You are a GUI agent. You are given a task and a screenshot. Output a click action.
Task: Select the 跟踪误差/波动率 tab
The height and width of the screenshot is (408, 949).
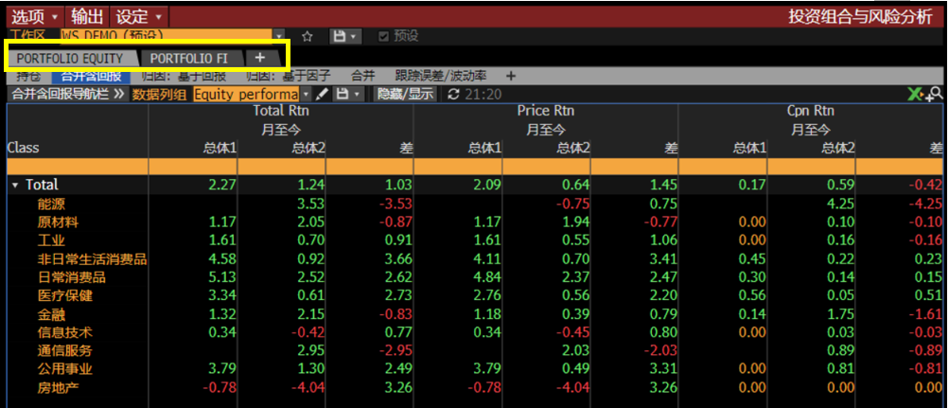point(441,76)
